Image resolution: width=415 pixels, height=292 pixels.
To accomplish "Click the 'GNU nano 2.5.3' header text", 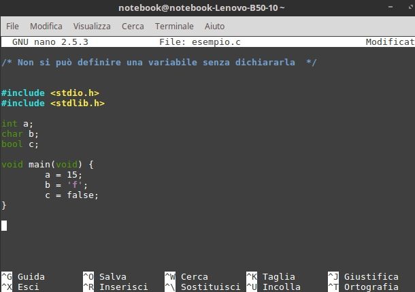I will click(x=50, y=42).
